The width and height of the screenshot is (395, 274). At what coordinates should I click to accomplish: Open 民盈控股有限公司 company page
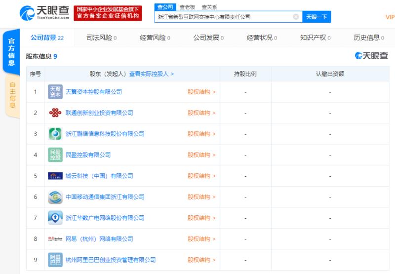point(88,155)
